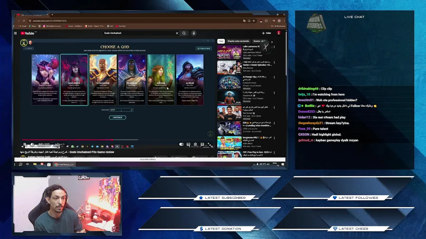This screenshot has height=239, width=426.
Task: Open player settings gear
Action: 195,144
